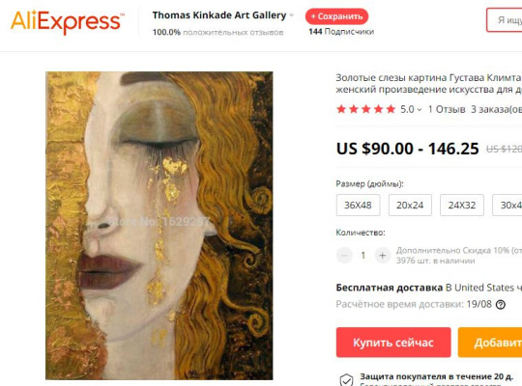The width and height of the screenshot is (522, 386).
Task: Click the buyer protection shield icon
Action: point(346,379)
